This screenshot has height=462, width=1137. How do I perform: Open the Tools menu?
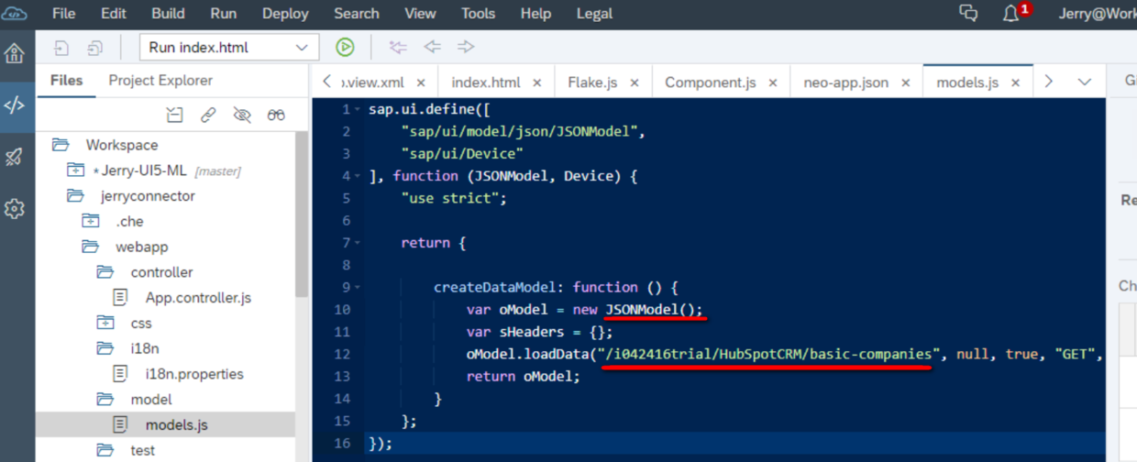click(x=478, y=14)
